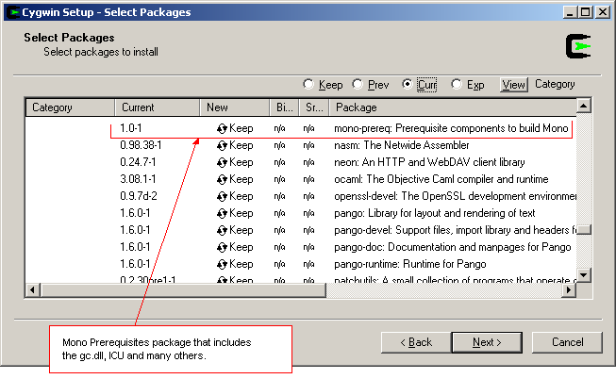Click Keep text in nasm row
Screen dimensions: 616x379
pyautogui.click(x=241, y=145)
